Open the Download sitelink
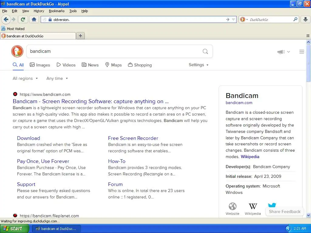This screenshot has height=233, width=311. pos(29,138)
